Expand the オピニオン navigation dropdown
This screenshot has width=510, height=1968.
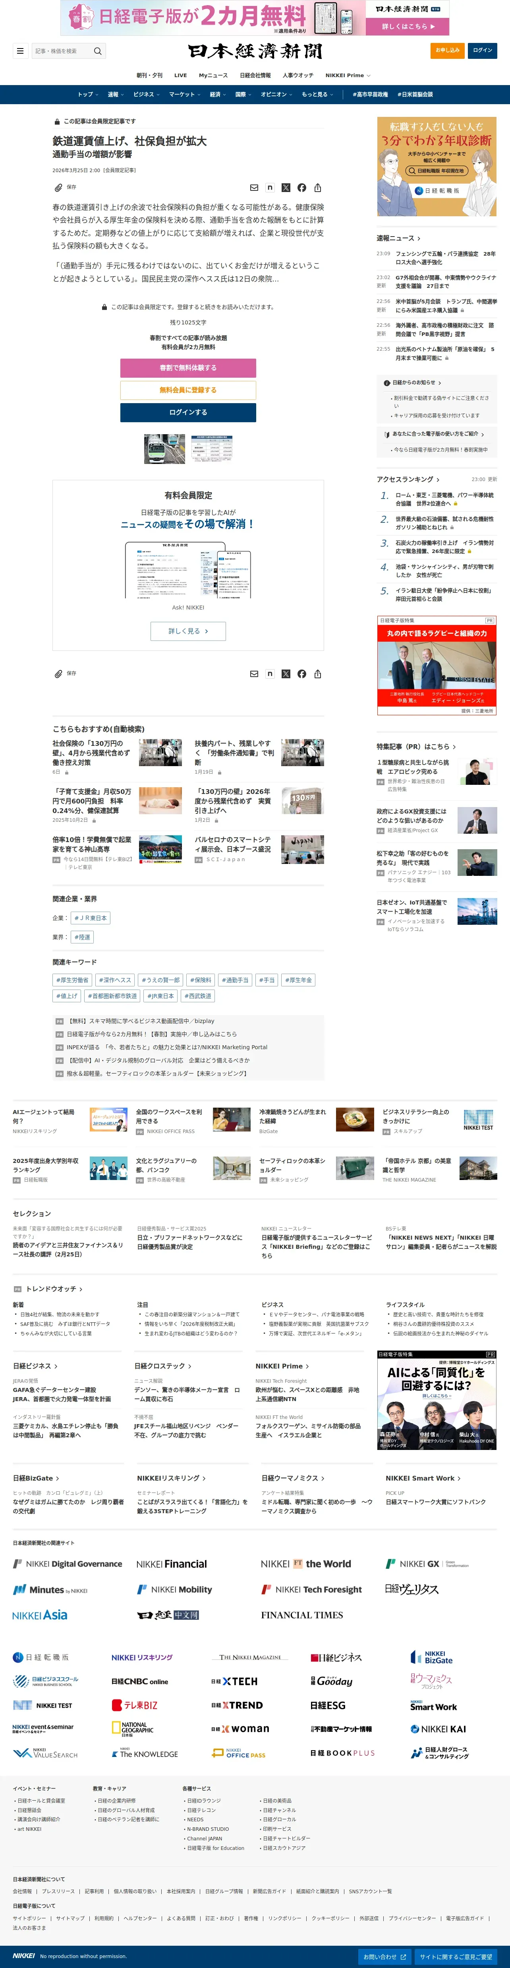pyautogui.click(x=276, y=95)
